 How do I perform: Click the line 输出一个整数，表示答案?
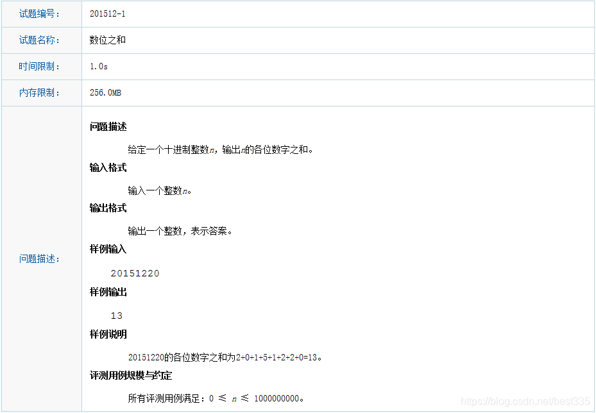180,231
